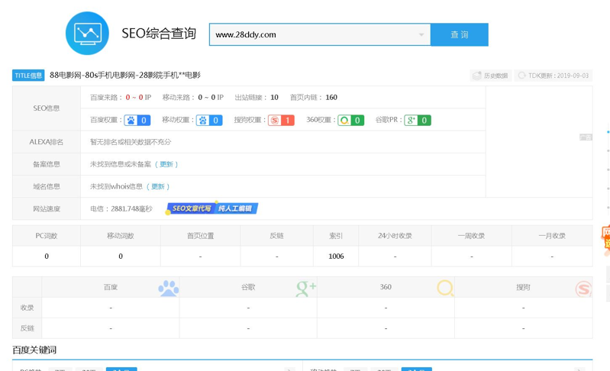Click the SEO综合查询 heading

(159, 34)
